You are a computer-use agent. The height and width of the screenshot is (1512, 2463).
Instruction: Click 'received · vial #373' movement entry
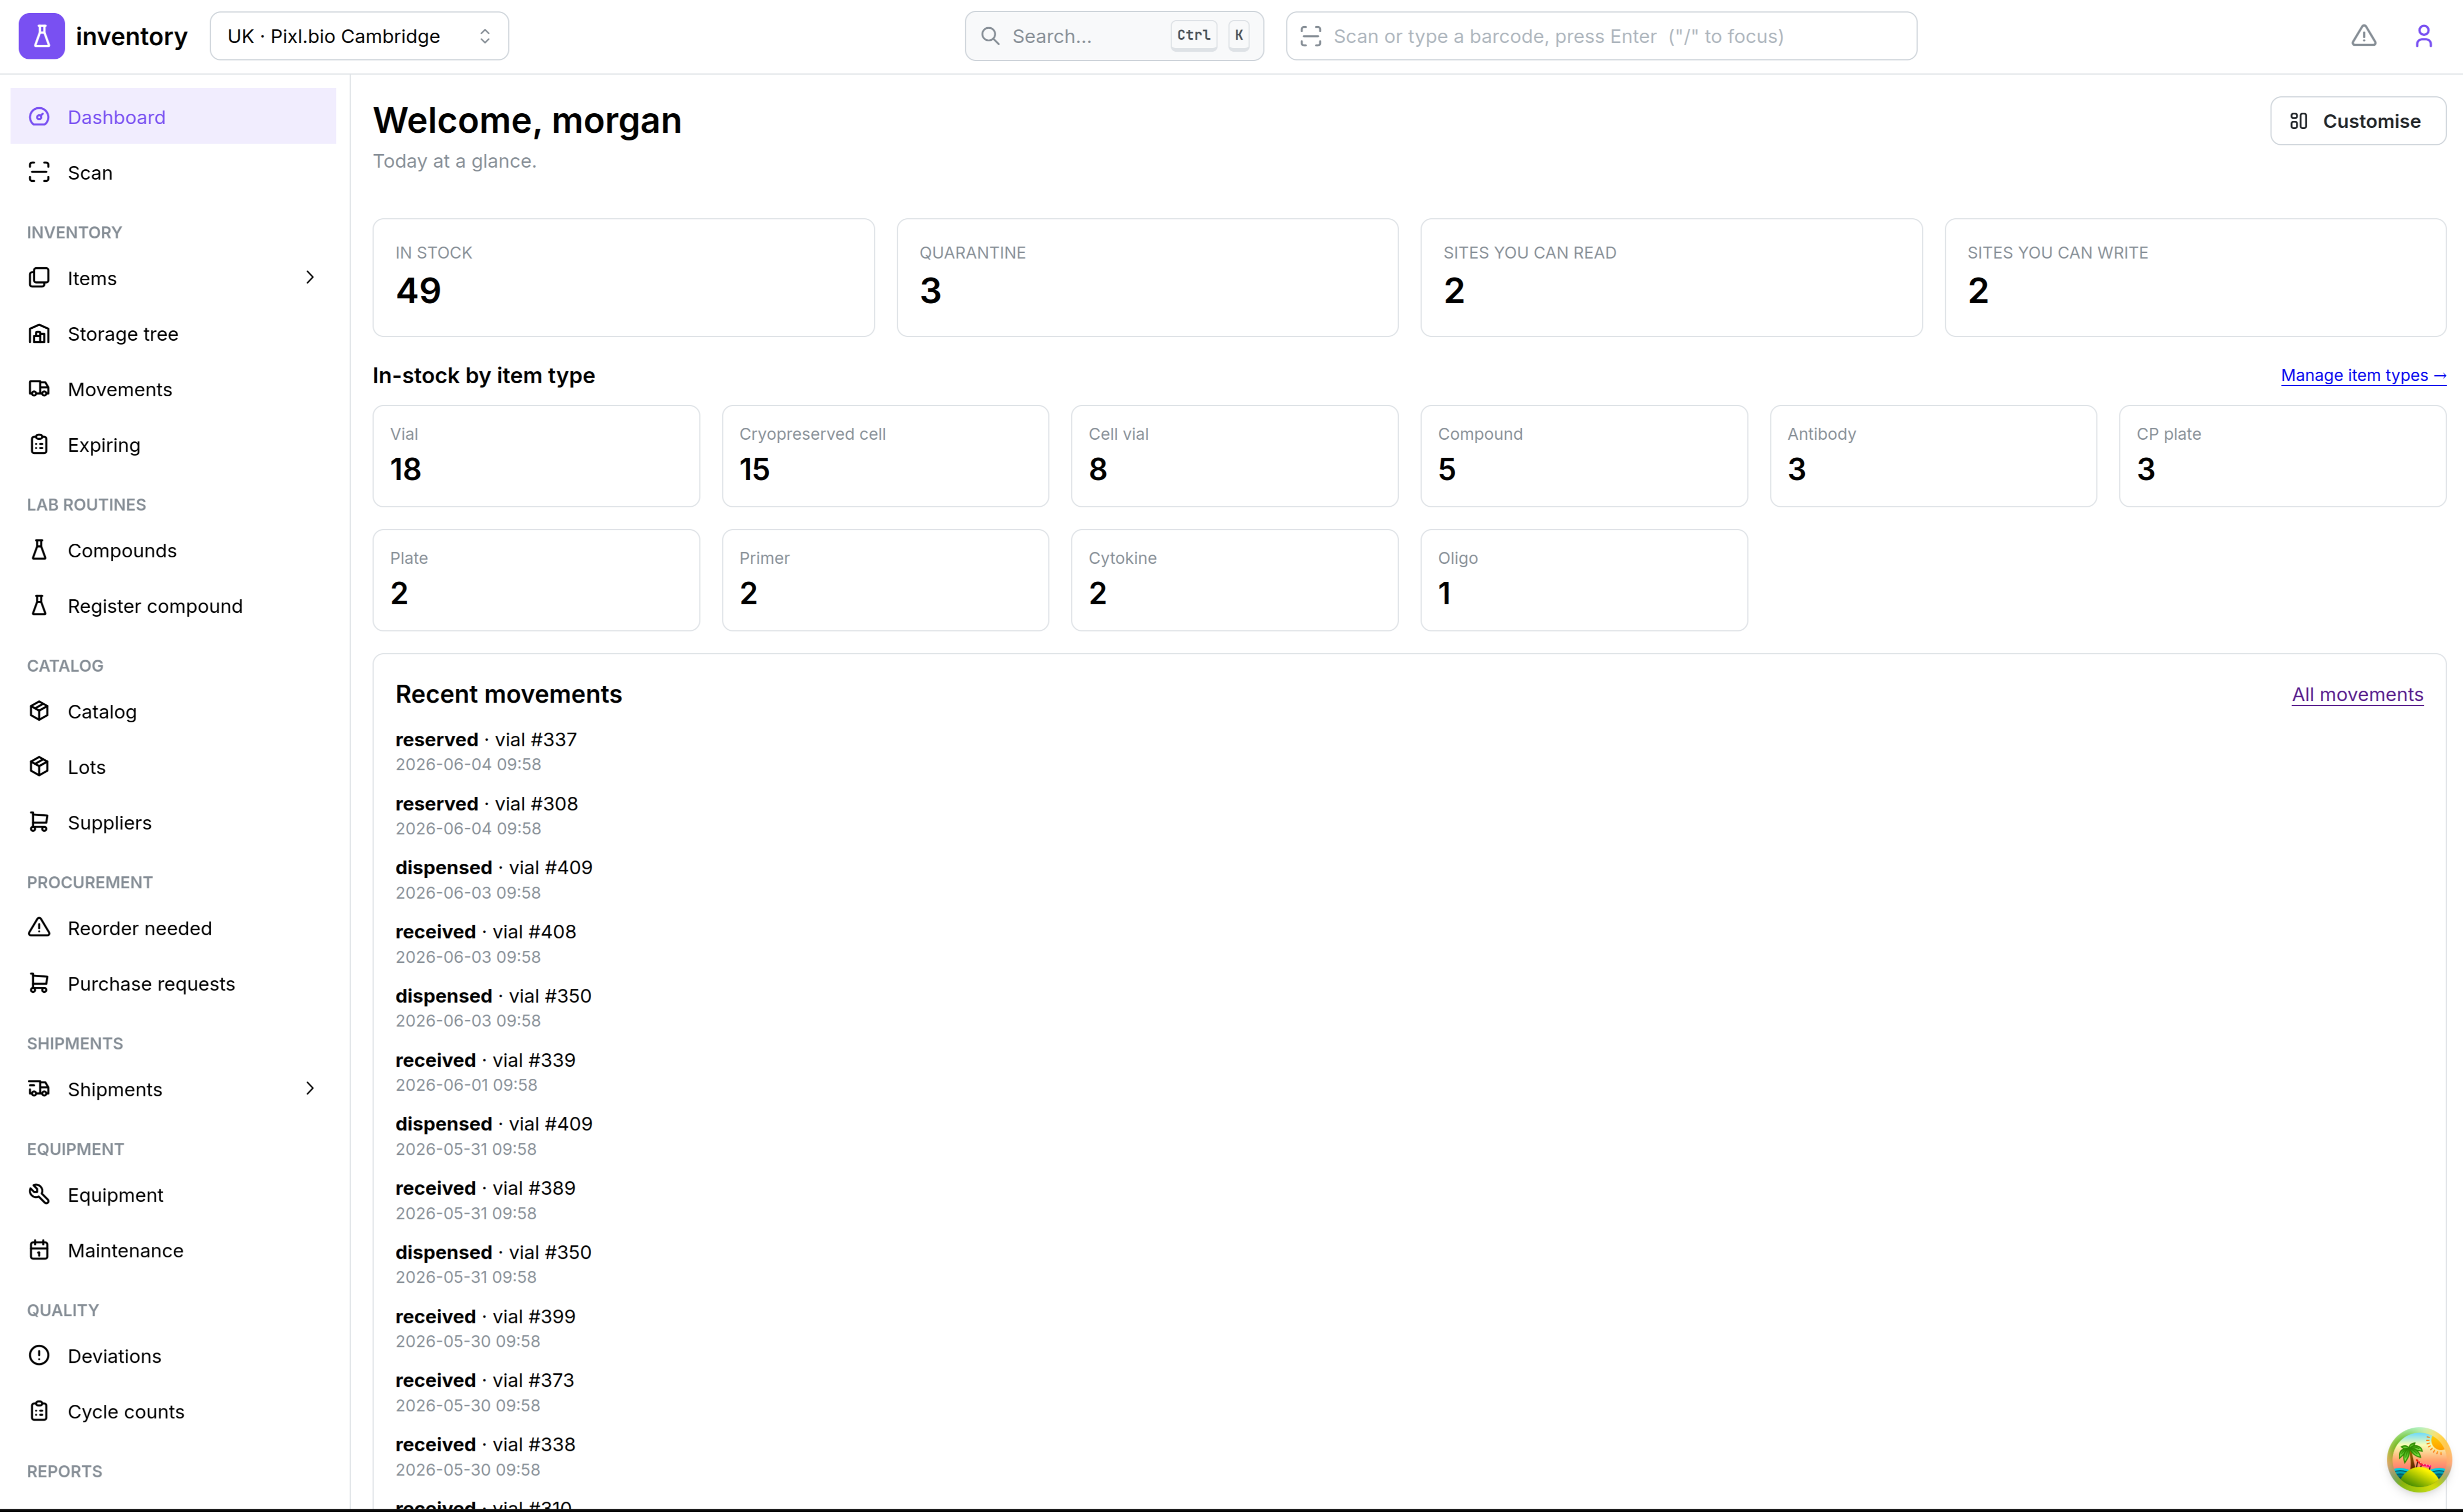484,1380
